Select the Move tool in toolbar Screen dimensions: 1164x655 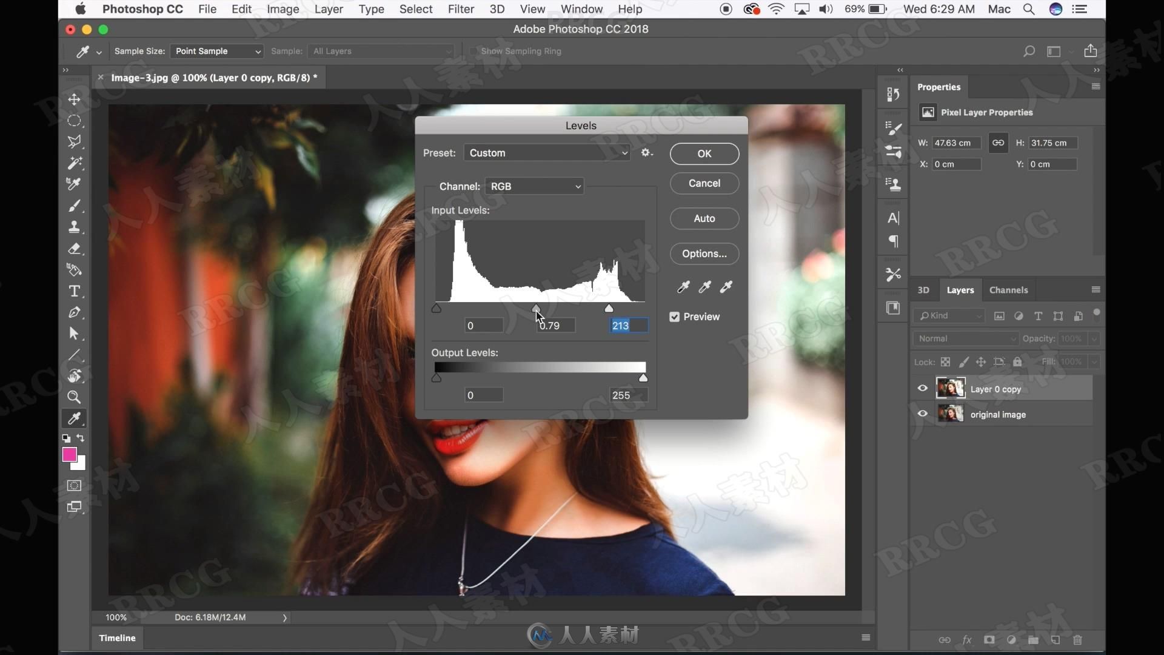[x=75, y=99]
